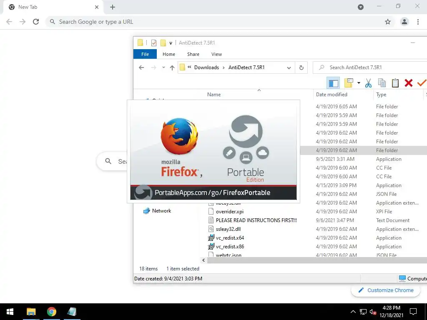
Task: Select the vc_redist.x64 application
Action: (230, 238)
